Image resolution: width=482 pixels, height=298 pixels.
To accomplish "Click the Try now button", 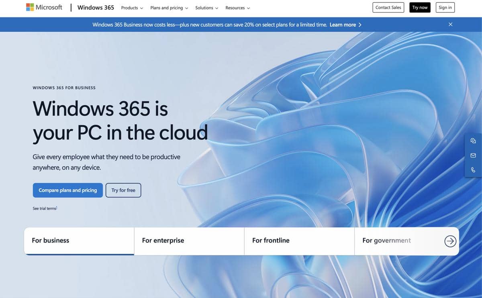I will click(420, 7).
